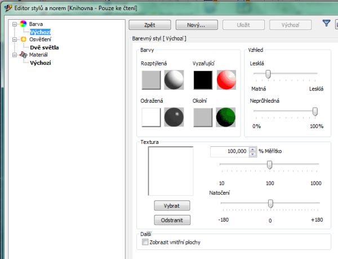Click the Barva color wheel icon

coord(23,24)
